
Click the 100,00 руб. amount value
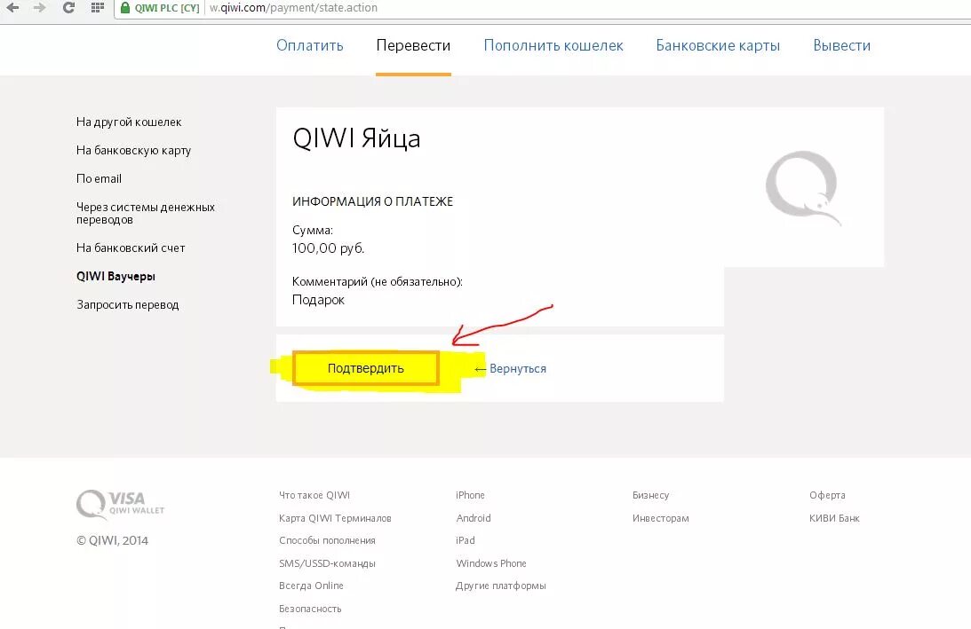[x=328, y=248]
